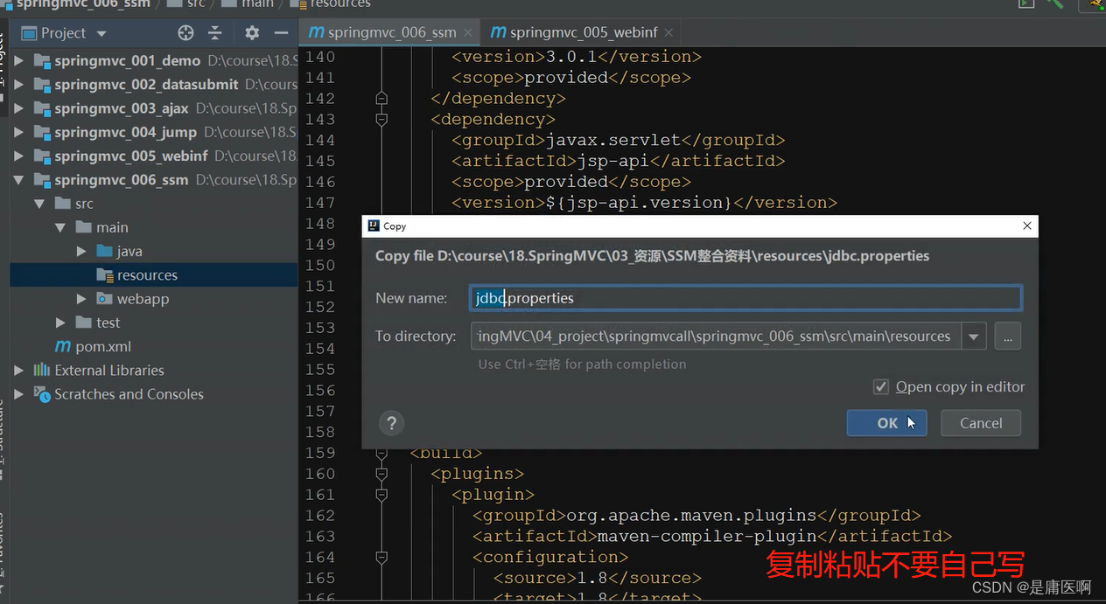Click module folder icon of springmvc_003_ajax

42,108
